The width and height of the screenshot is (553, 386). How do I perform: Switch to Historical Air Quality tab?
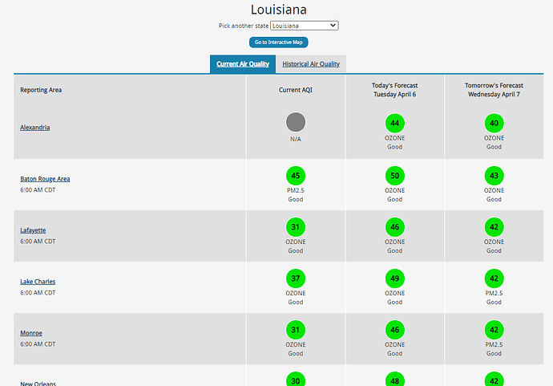[x=311, y=64]
